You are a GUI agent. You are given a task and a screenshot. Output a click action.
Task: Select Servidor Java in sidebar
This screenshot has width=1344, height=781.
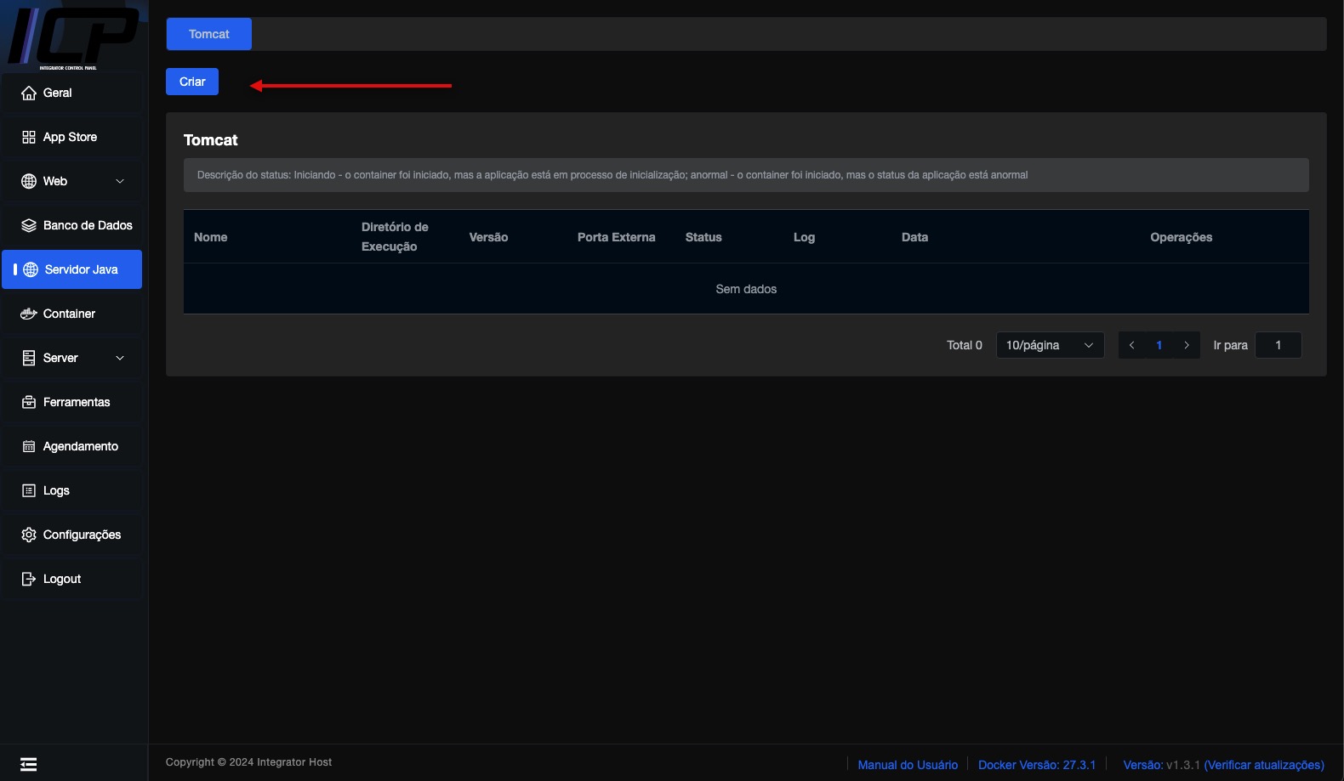click(72, 270)
